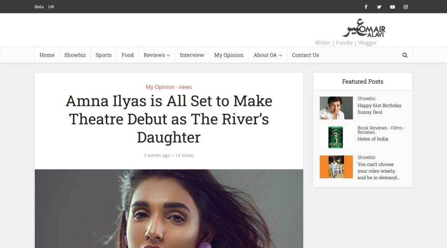Screen dimensions: 447x248
Task: Go to the Home menu item
Action: click(47, 55)
